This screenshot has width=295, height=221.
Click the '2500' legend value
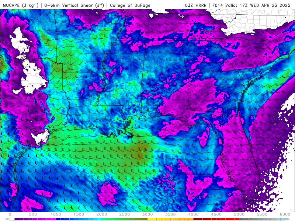[x=125, y=214]
